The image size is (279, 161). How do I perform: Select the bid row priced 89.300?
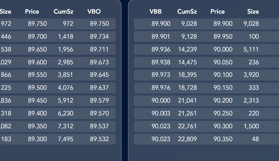tap(58, 139)
